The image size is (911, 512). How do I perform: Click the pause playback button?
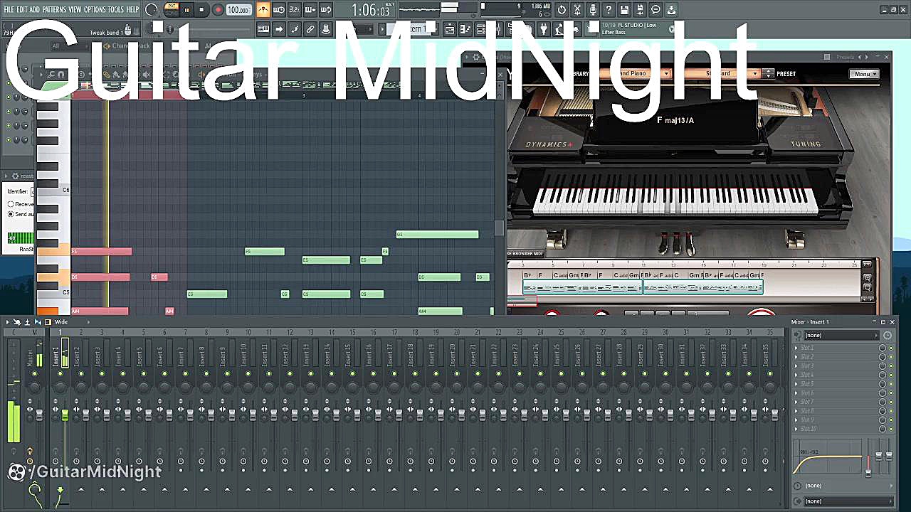pos(186,10)
